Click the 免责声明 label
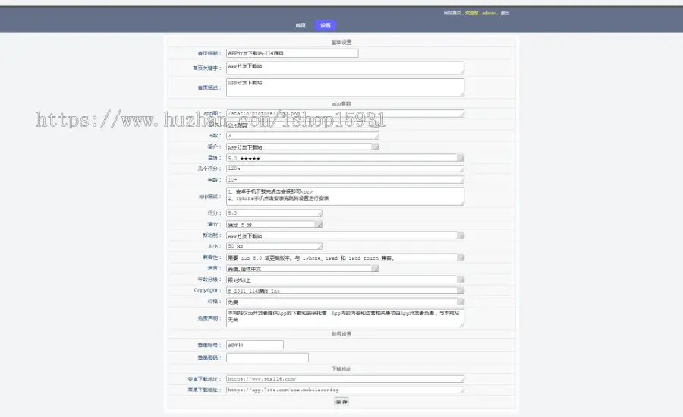Screen dimensions: 683x417 click(x=209, y=318)
